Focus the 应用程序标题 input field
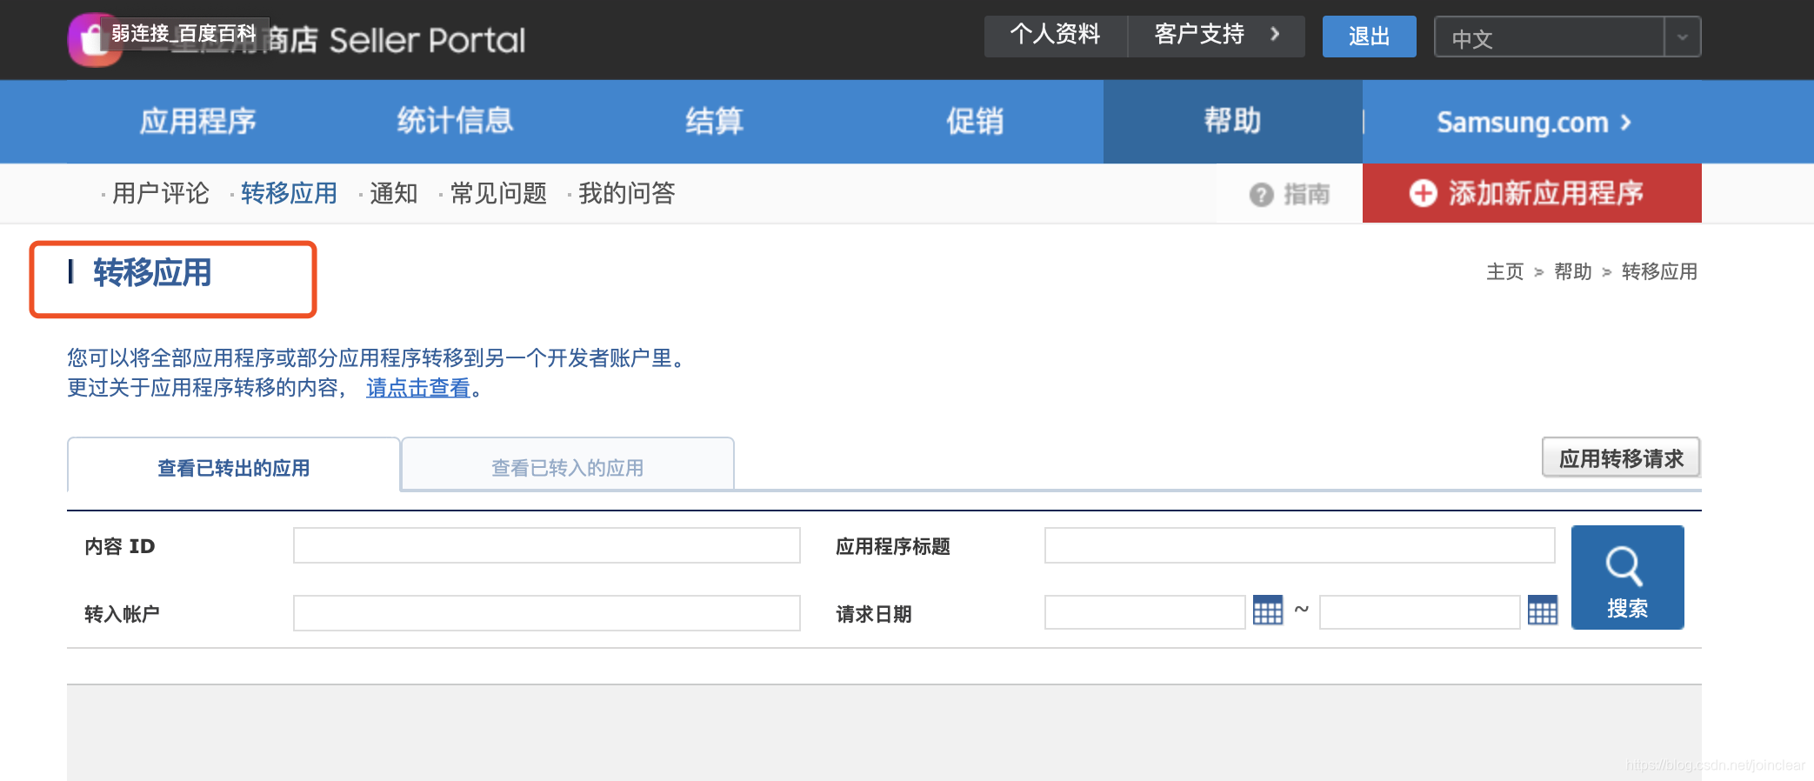This screenshot has height=781, width=1814. click(x=1299, y=545)
